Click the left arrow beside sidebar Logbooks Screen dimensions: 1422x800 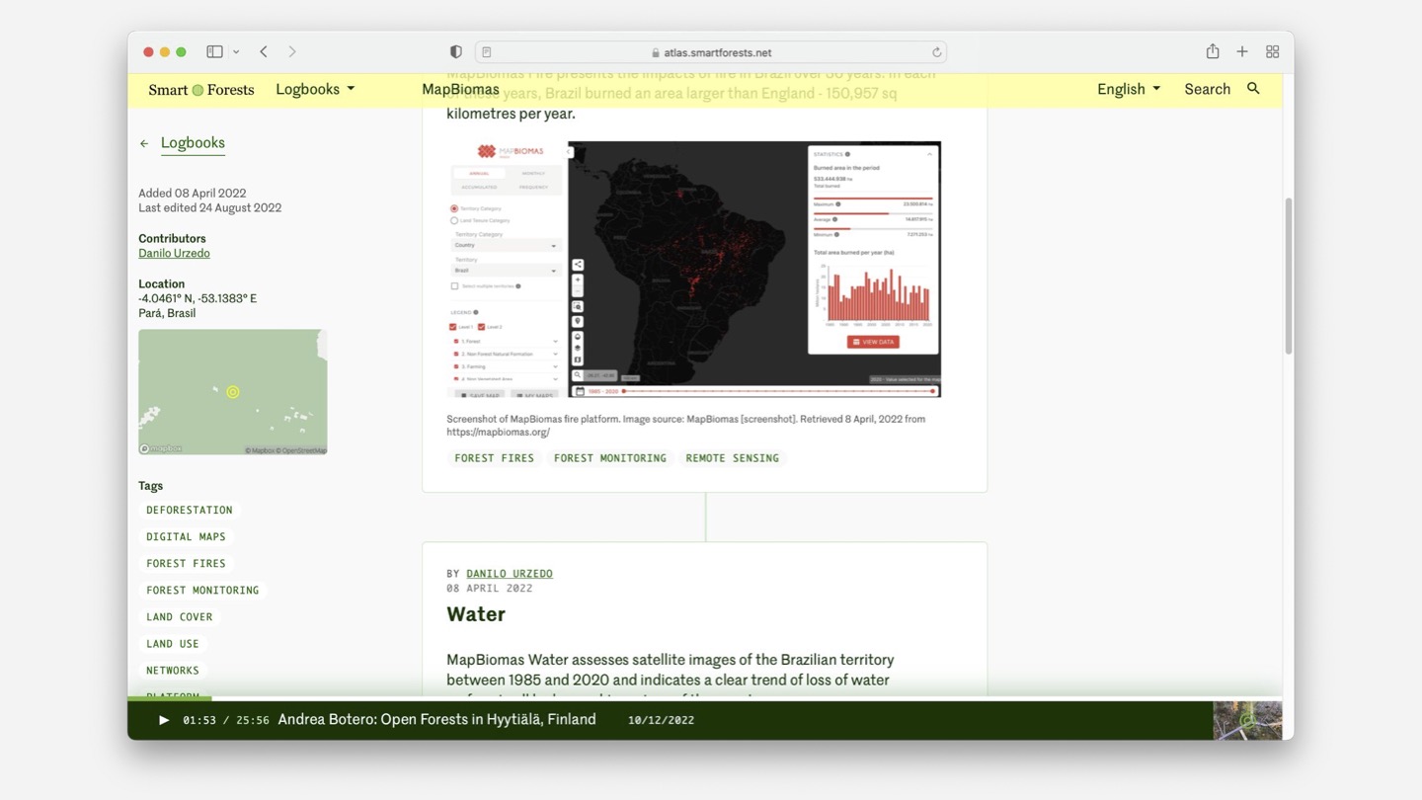pos(144,143)
